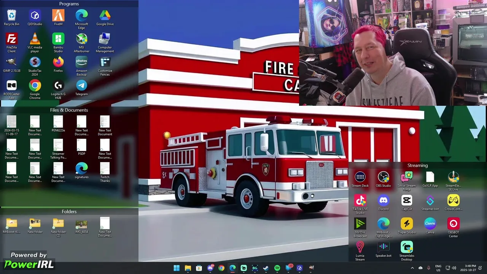Open the CrowdControl shortcut
Screen dimensions: 487x274
[x=453, y=203]
